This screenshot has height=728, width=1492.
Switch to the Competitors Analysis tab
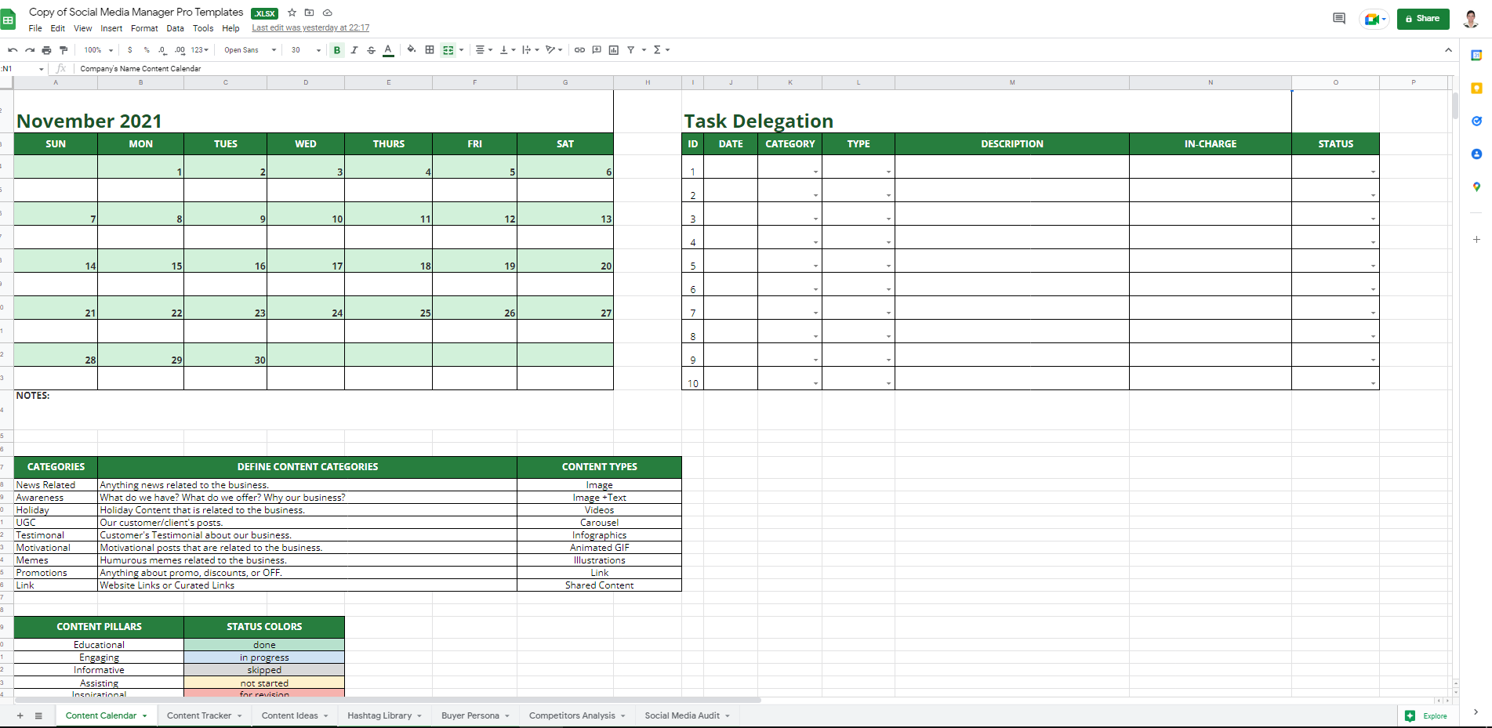coord(577,715)
